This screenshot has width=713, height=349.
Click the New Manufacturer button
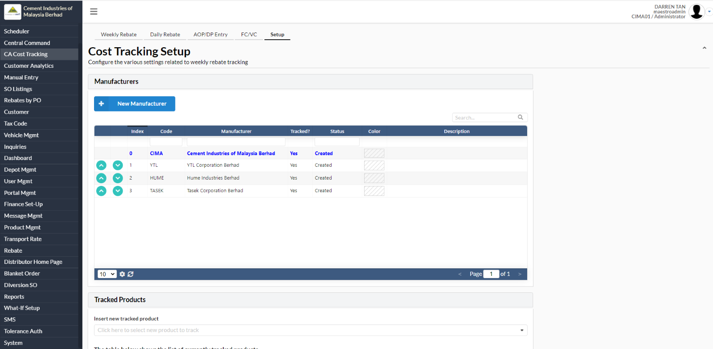135,103
